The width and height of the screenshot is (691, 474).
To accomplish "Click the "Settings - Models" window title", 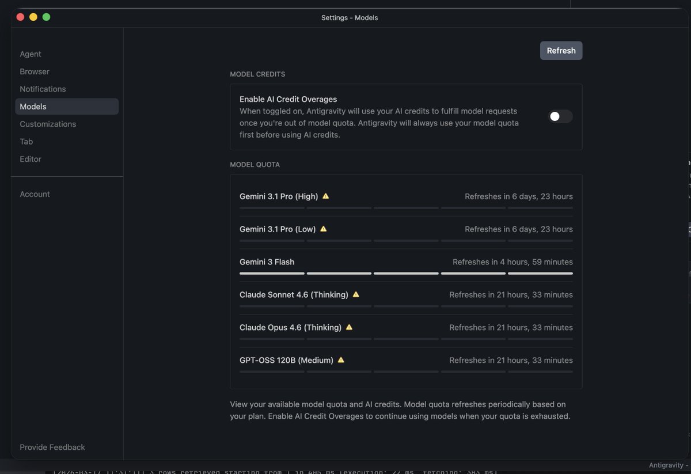I will [x=350, y=18].
